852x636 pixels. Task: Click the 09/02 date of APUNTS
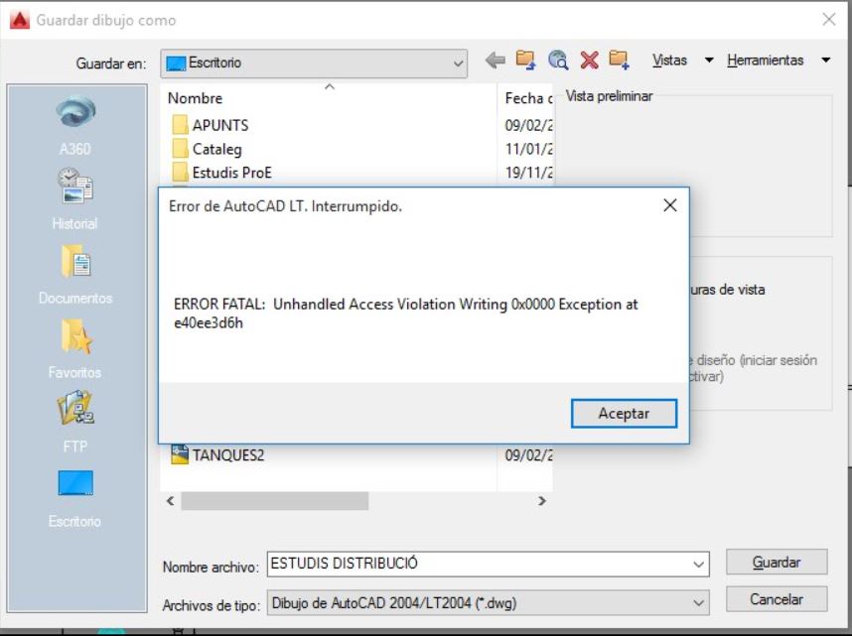(x=528, y=125)
